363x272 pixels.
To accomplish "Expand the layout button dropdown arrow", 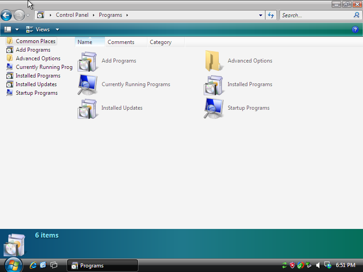I will click(17, 29).
